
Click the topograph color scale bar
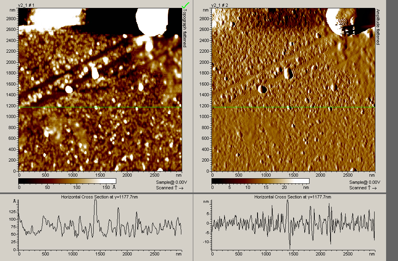point(67,181)
